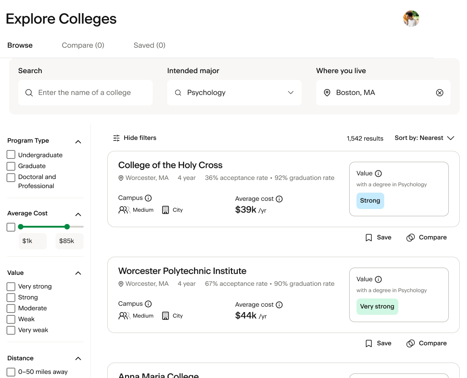Check the Graduate program type
The image size is (467, 378).
point(11,166)
